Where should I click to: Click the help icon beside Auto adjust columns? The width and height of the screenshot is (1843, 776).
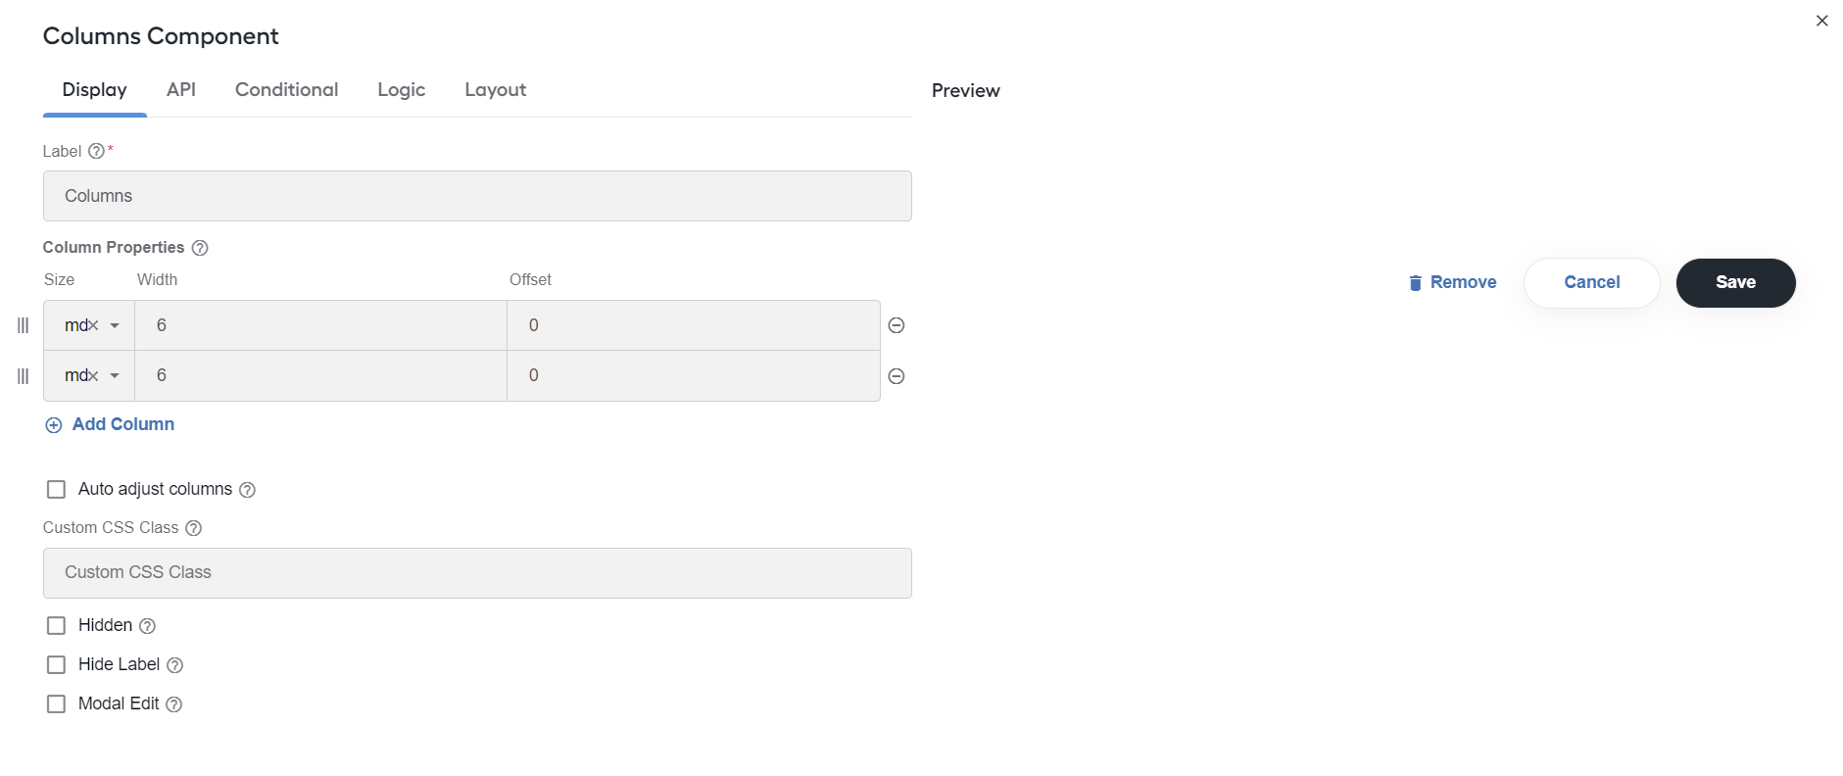(x=248, y=490)
